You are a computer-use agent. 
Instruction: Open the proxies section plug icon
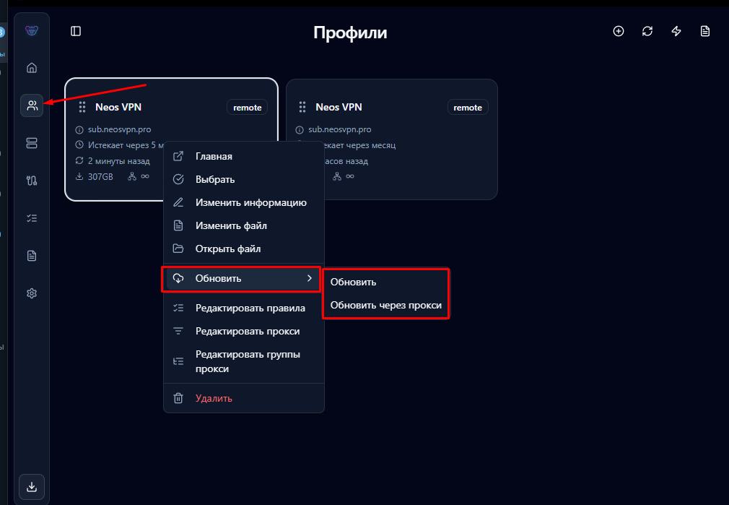[31, 180]
